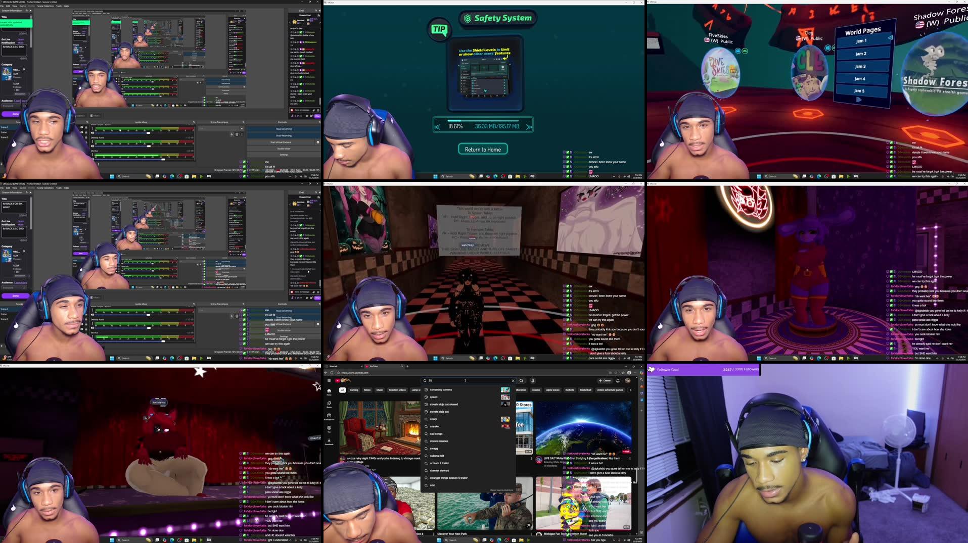Select the streaming camera search suggestion
This screenshot has width=968, height=543.
pos(441,390)
